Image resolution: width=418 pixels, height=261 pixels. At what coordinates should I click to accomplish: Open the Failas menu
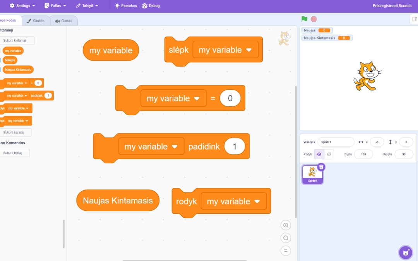click(55, 5)
